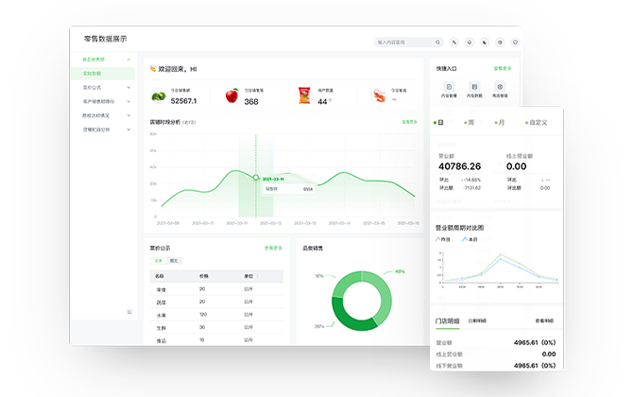Click the sidebar collapse icon at bottom
This screenshot has width=633, height=397.
point(129,311)
